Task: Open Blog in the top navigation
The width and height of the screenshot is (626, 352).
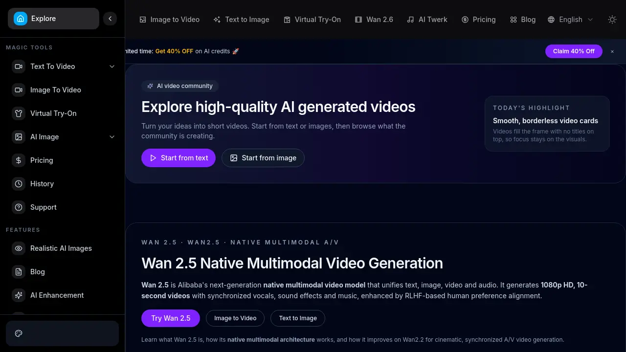Action: tap(523, 20)
